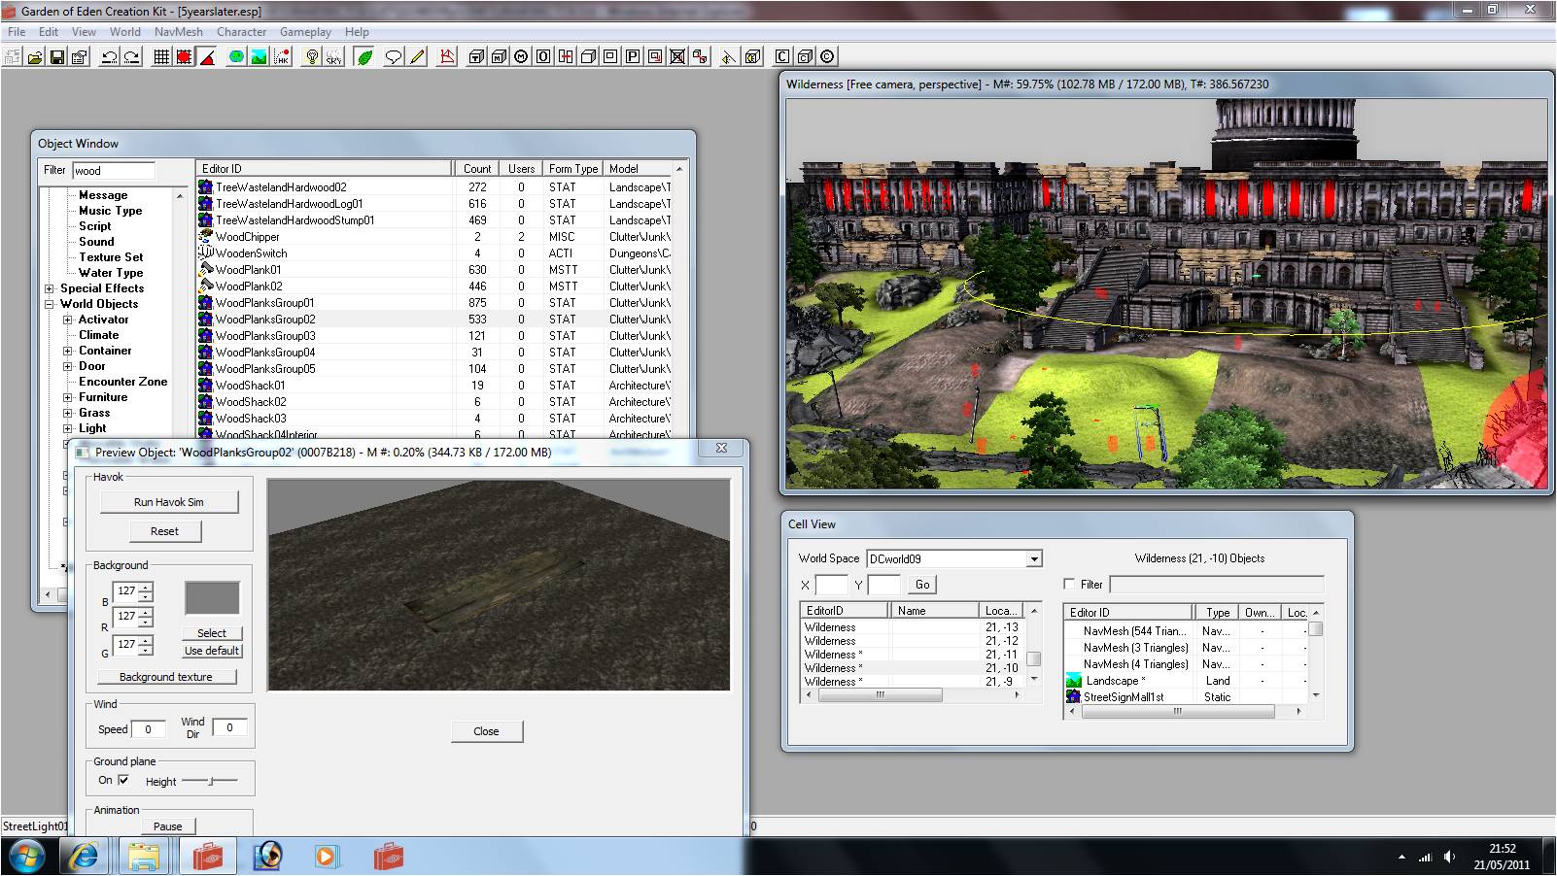Expand the Special Effects tree node
Screen dimensions: 1557x876
(x=50, y=288)
